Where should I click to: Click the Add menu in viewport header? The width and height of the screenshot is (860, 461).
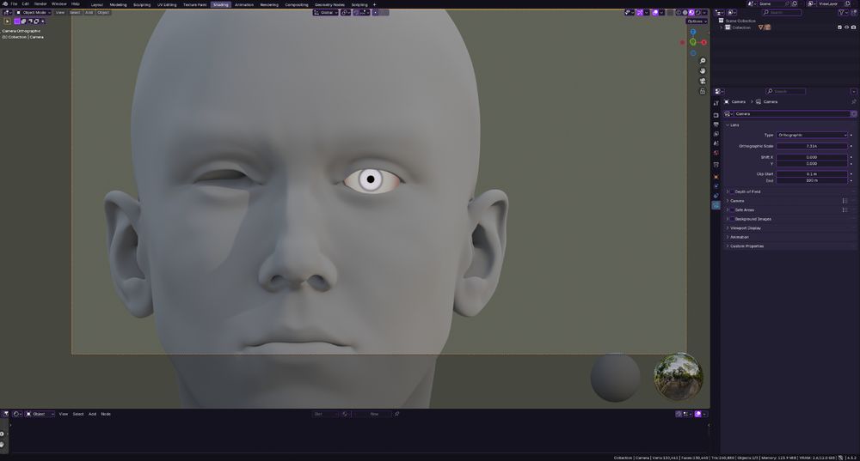[x=89, y=13]
